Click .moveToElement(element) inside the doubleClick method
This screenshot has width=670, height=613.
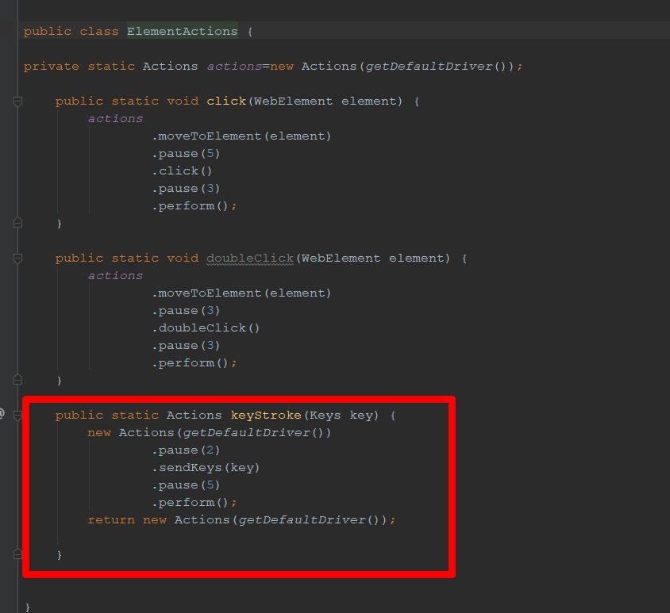[x=241, y=293]
